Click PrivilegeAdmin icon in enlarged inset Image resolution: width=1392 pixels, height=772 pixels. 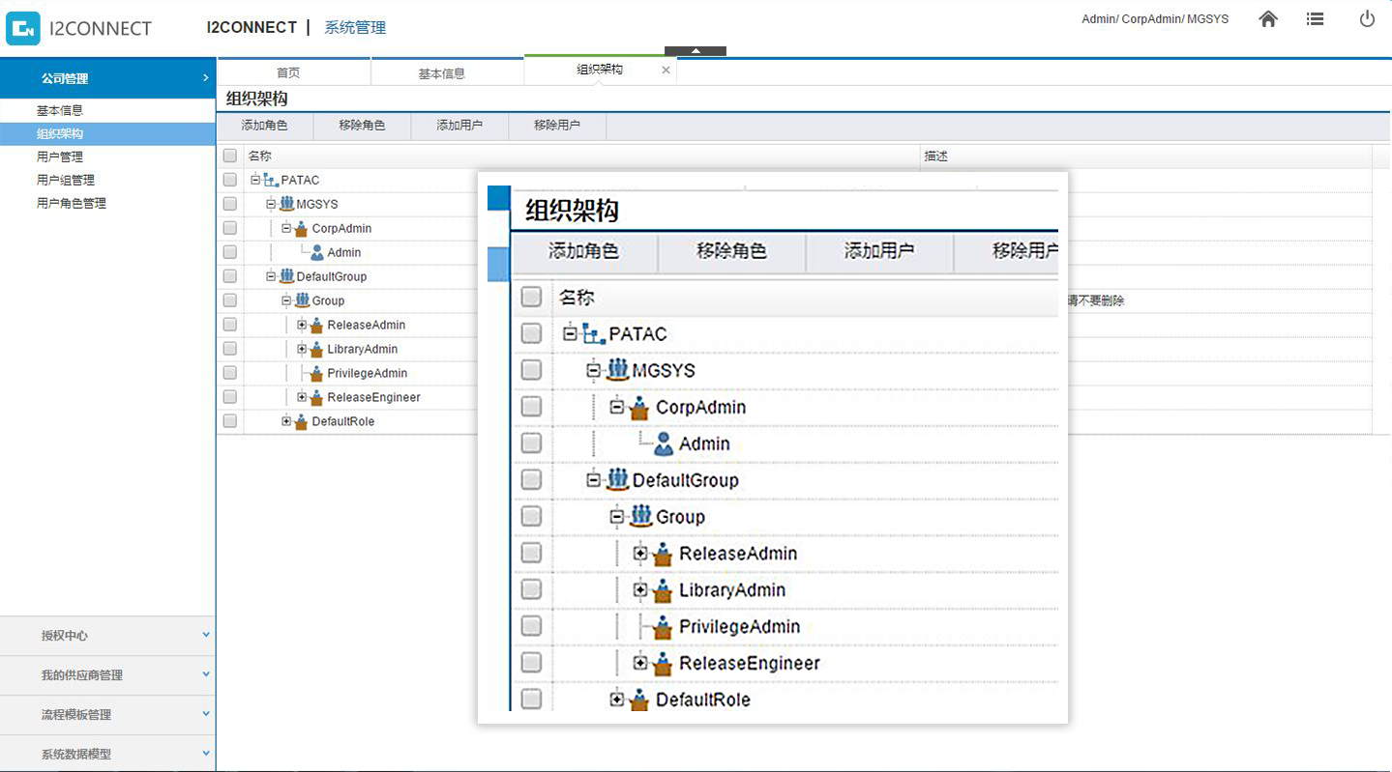tap(664, 627)
